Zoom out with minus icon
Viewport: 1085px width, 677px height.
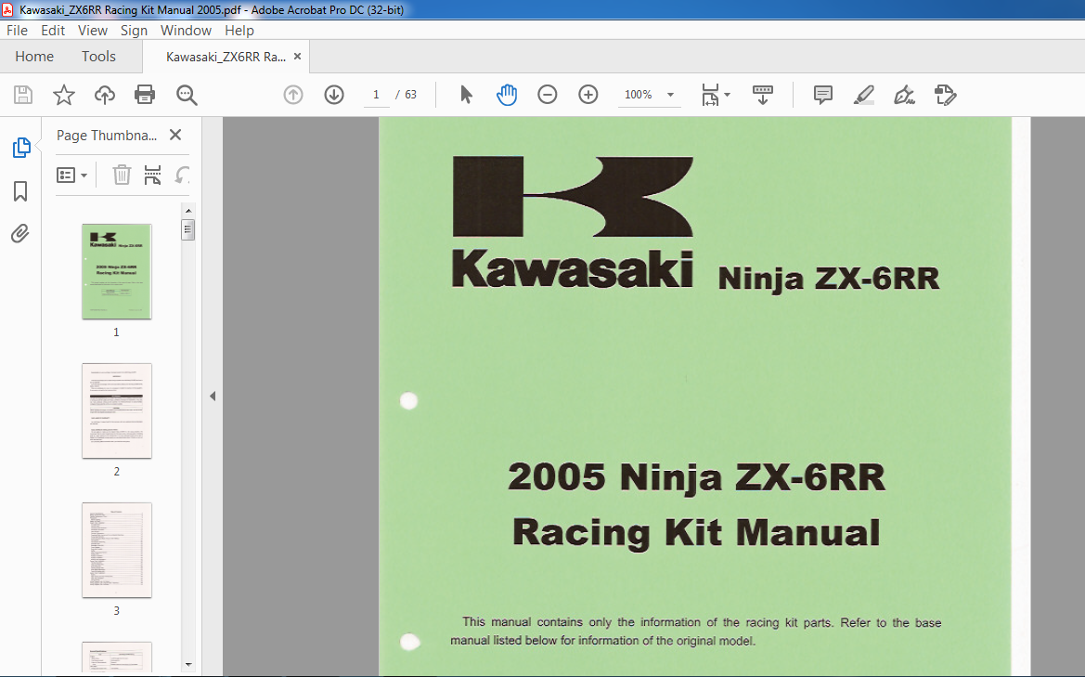coord(548,94)
